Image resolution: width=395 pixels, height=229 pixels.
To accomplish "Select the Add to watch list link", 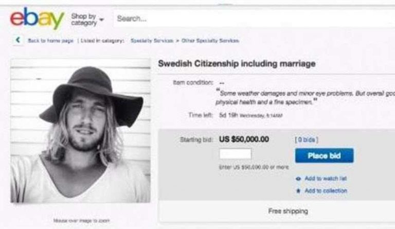I will [x=325, y=178].
